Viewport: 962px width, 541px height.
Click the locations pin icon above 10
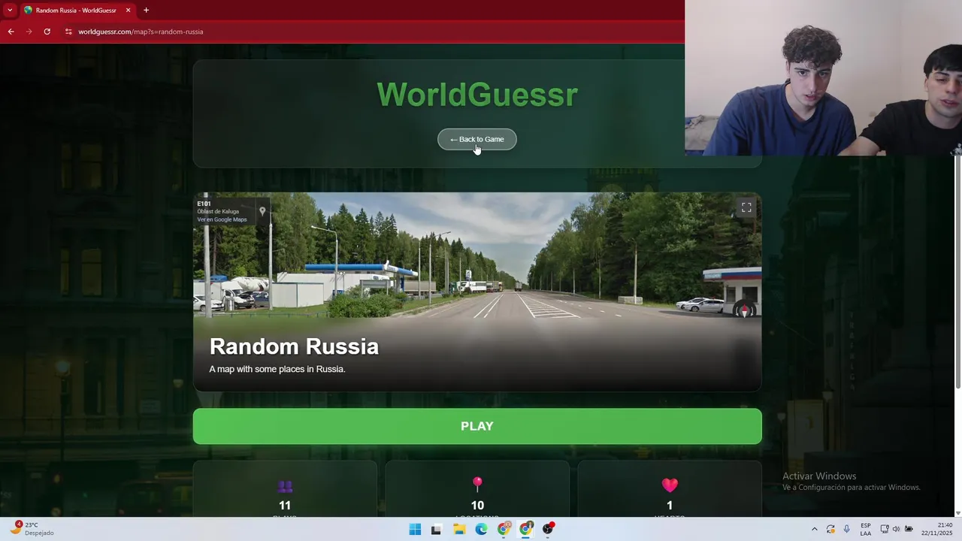pyautogui.click(x=477, y=485)
